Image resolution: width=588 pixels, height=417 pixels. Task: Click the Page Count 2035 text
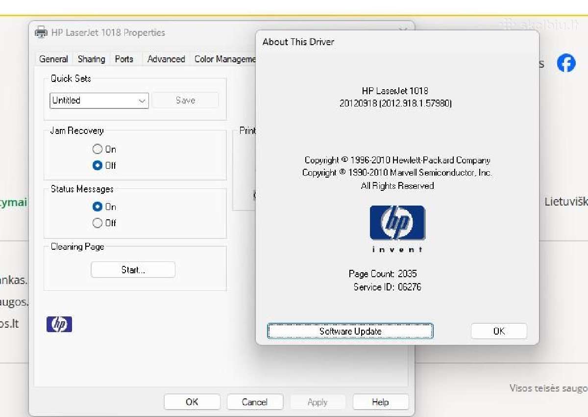pos(383,274)
